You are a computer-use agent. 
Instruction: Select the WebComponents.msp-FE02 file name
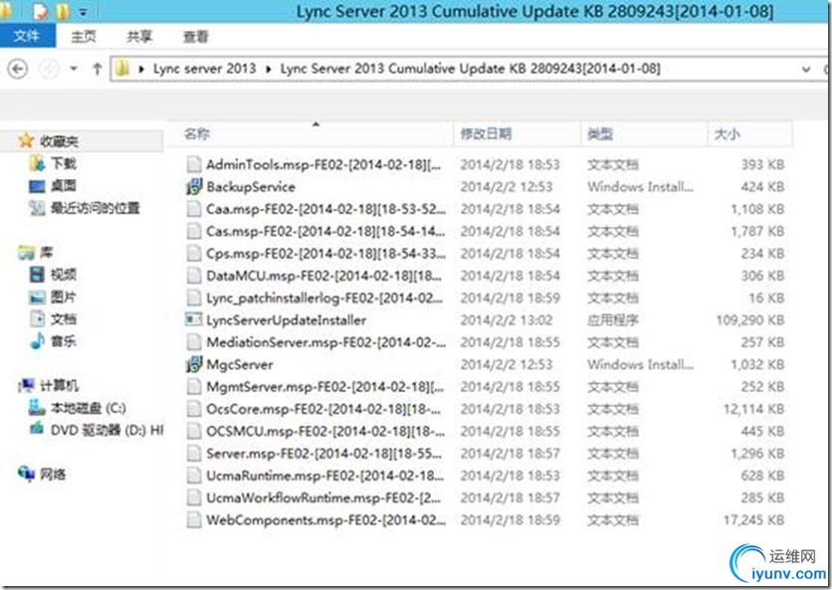click(x=324, y=520)
